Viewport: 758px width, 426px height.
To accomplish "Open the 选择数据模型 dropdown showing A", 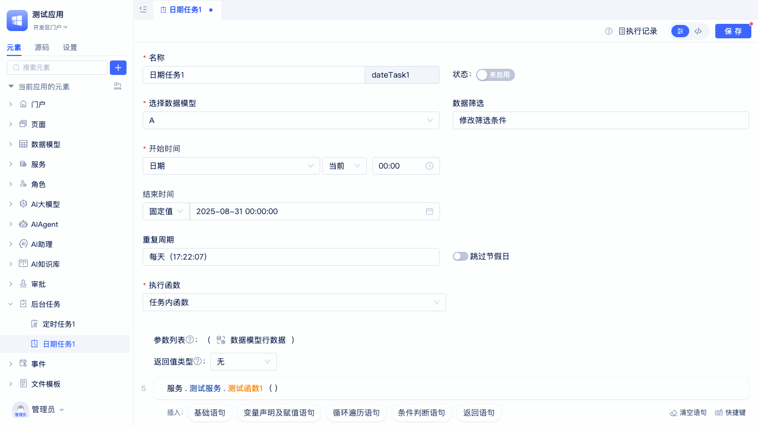I will click(x=291, y=120).
